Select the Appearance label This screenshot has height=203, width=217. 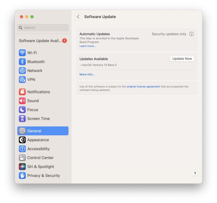[x=38, y=140]
